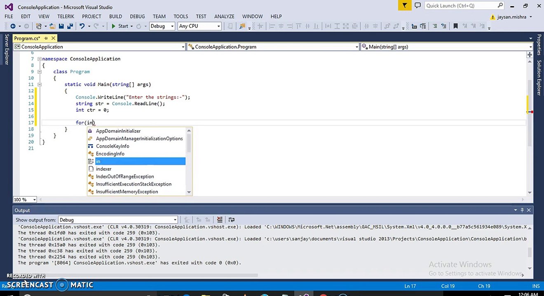Click IntelliSense list scroll down arrow

pyautogui.click(x=189, y=192)
